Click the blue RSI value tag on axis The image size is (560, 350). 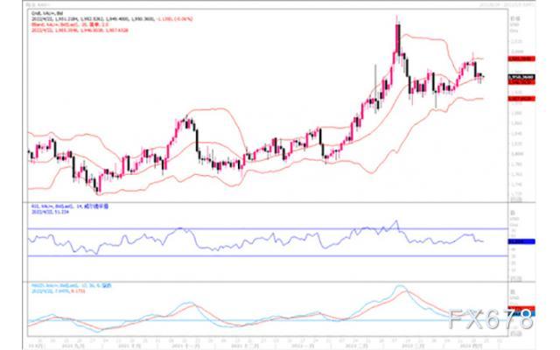coord(521,241)
